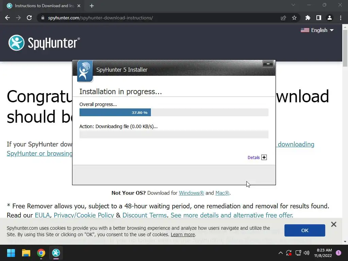Image resolution: width=348 pixels, height=261 pixels.
Task: Share this page using the share icon
Action: point(283,18)
